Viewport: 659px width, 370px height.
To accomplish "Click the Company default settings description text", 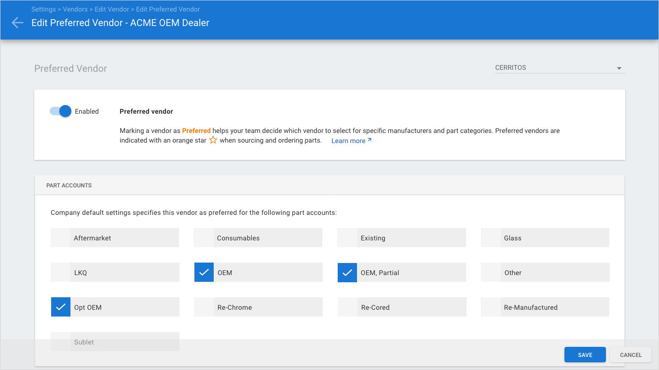I will pos(194,212).
